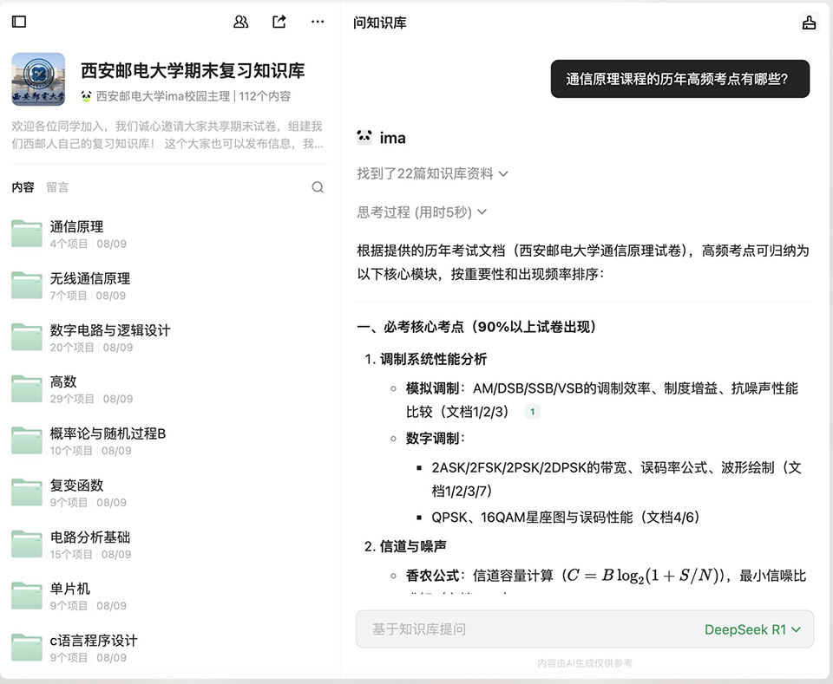
Task: Open 西安邮电大学ima校园主理 author link
Action: (x=162, y=96)
